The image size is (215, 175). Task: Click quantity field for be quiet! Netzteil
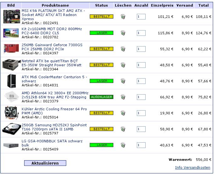(x=141, y=65)
